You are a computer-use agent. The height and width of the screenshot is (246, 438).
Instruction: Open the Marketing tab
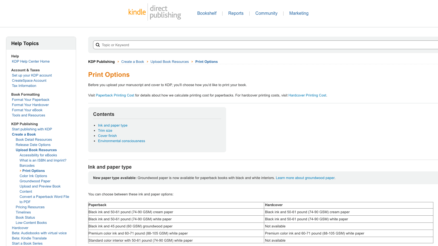299,13
